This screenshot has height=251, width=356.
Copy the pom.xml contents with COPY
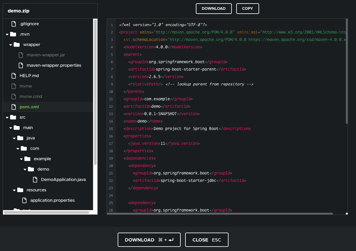pos(247,8)
